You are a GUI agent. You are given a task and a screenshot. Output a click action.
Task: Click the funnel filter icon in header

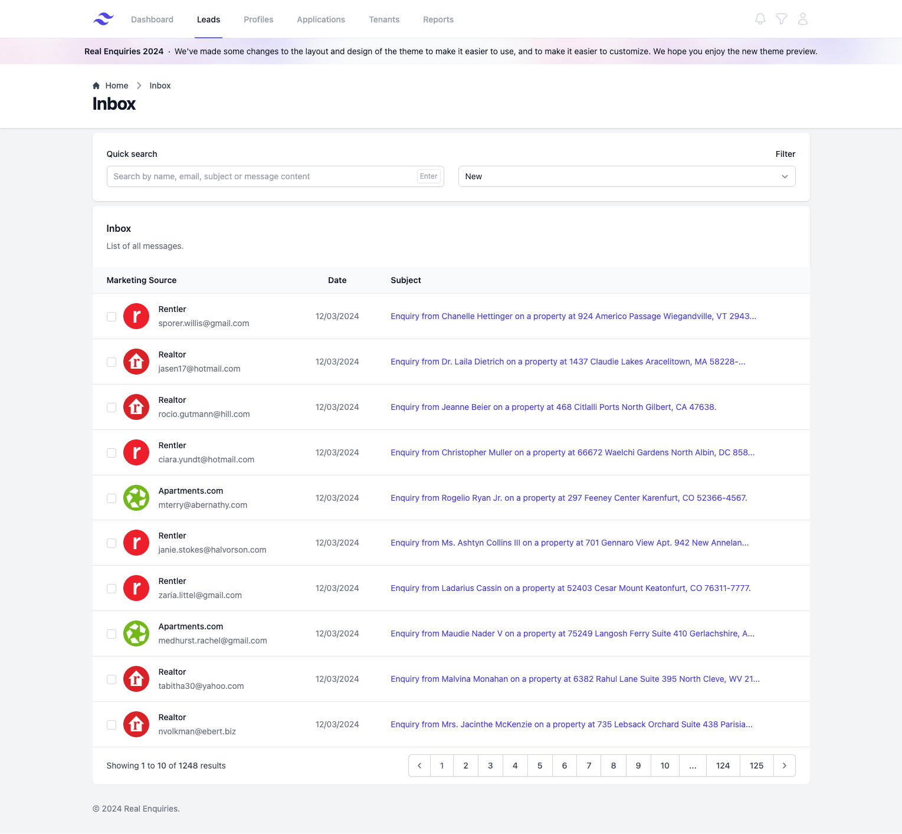tap(781, 19)
